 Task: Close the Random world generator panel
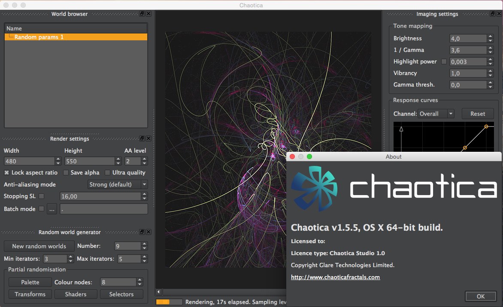click(148, 232)
